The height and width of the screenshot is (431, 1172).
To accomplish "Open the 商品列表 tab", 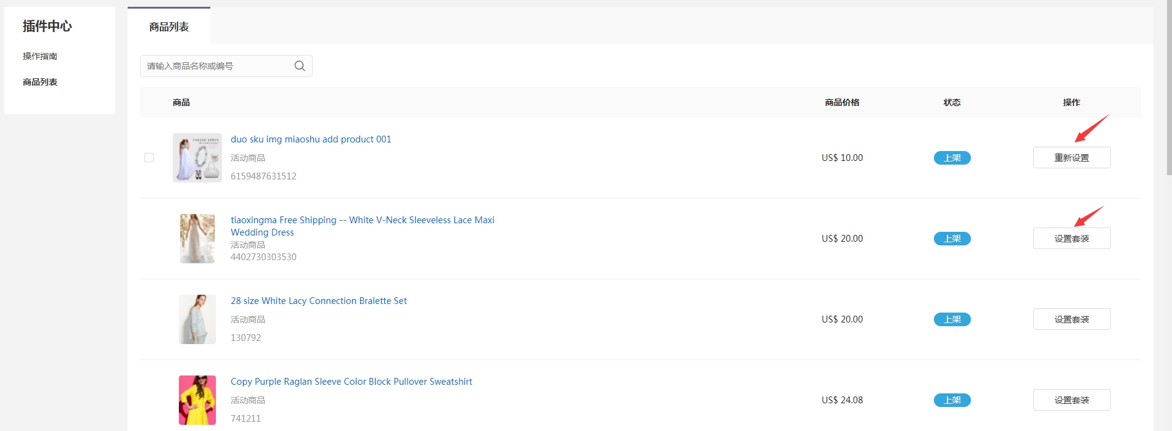I will tap(169, 27).
